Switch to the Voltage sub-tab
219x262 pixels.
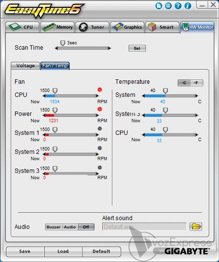coord(25,65)
